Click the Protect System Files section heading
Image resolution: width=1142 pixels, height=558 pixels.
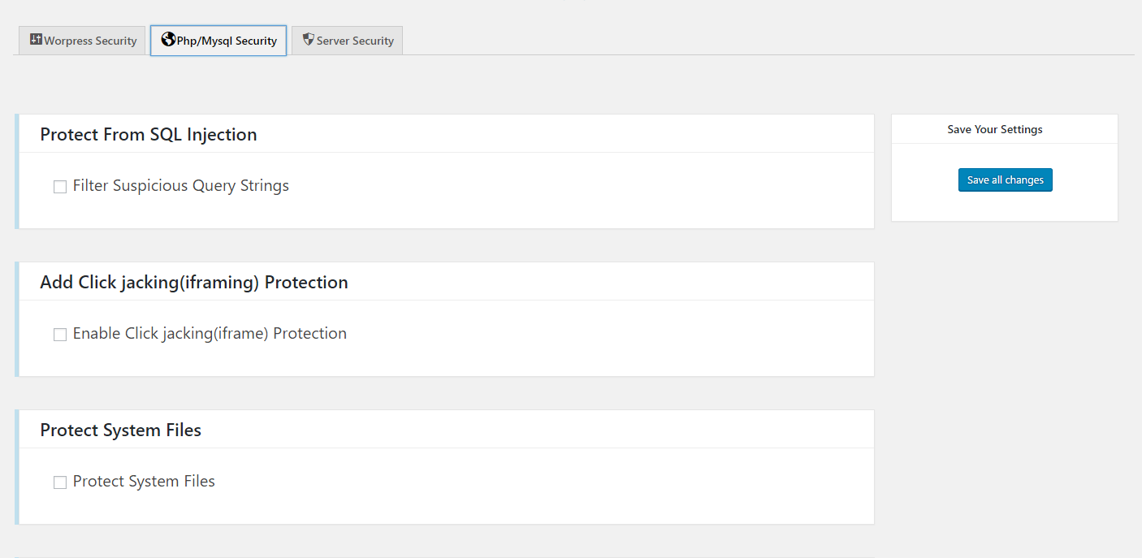[121, 430]
